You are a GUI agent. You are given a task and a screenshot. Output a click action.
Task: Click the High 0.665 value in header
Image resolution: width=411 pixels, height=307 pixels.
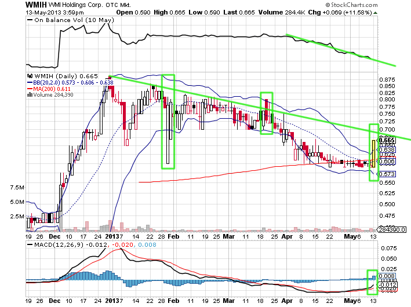pyautogui.click(x=169, y=12)
